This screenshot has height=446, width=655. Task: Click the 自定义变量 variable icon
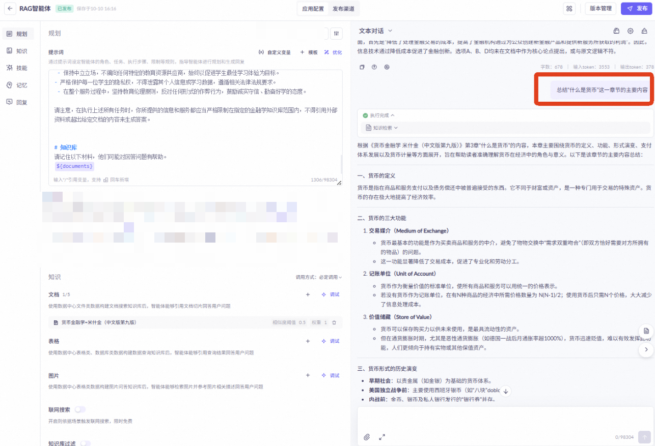coord(261,52)
